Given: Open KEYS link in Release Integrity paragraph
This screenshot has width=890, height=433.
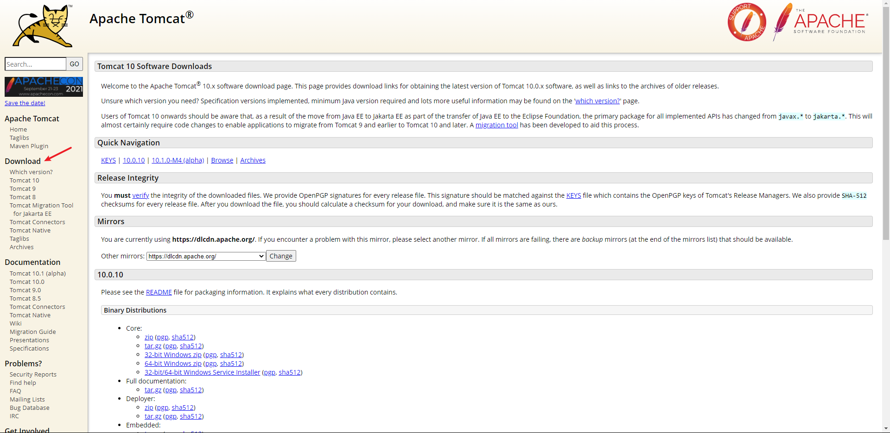Looking at the screenshot, I should click(x=573, y=195).
